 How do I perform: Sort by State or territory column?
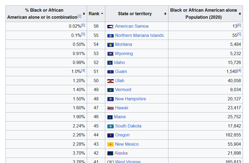click(x=165, y=14)
